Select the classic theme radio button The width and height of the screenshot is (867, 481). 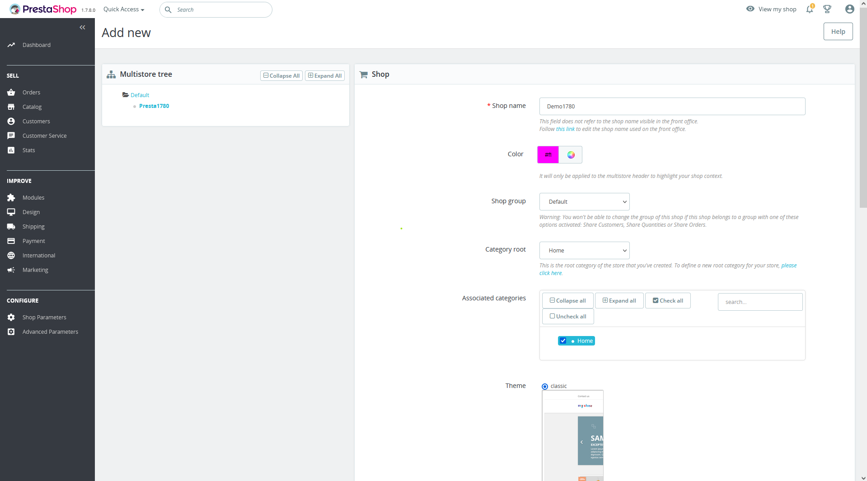[544, 386]
